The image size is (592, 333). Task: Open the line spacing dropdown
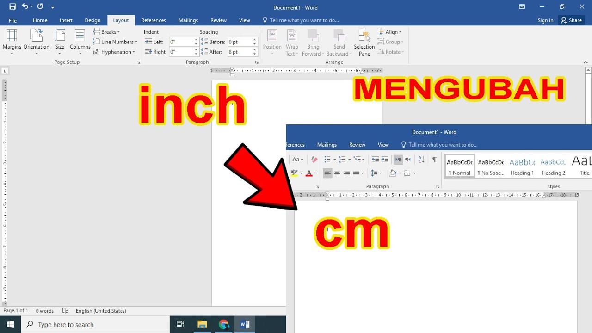[x=376, y=173]
